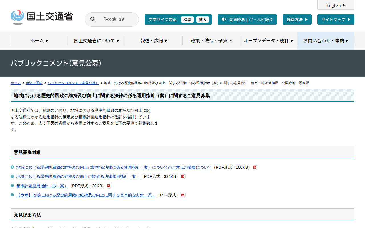Screen dimensions: 365x228
Task: Click the speaker icon for 音声読み上げ
Action: (224, 19)
